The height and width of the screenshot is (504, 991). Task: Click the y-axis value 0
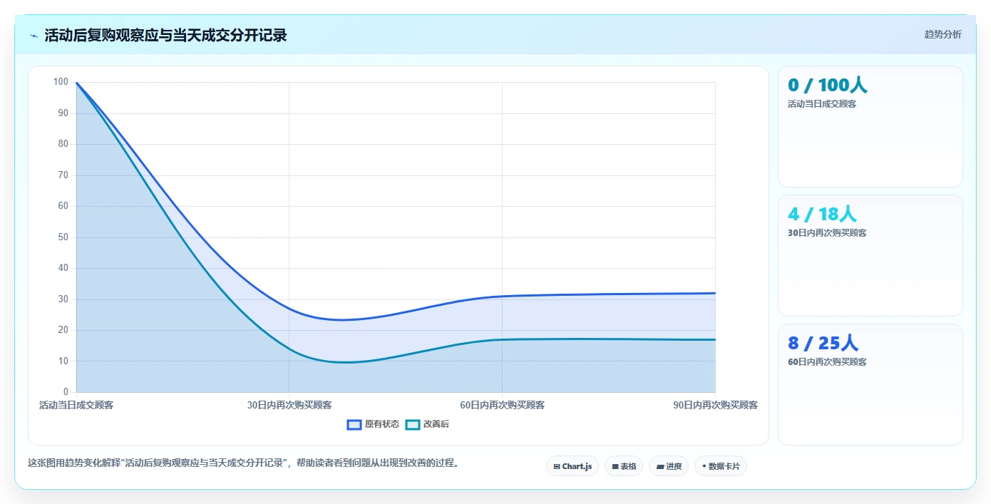(x=66, y=392)
